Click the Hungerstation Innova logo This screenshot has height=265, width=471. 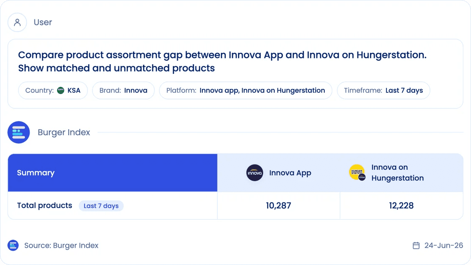point(357,173)
